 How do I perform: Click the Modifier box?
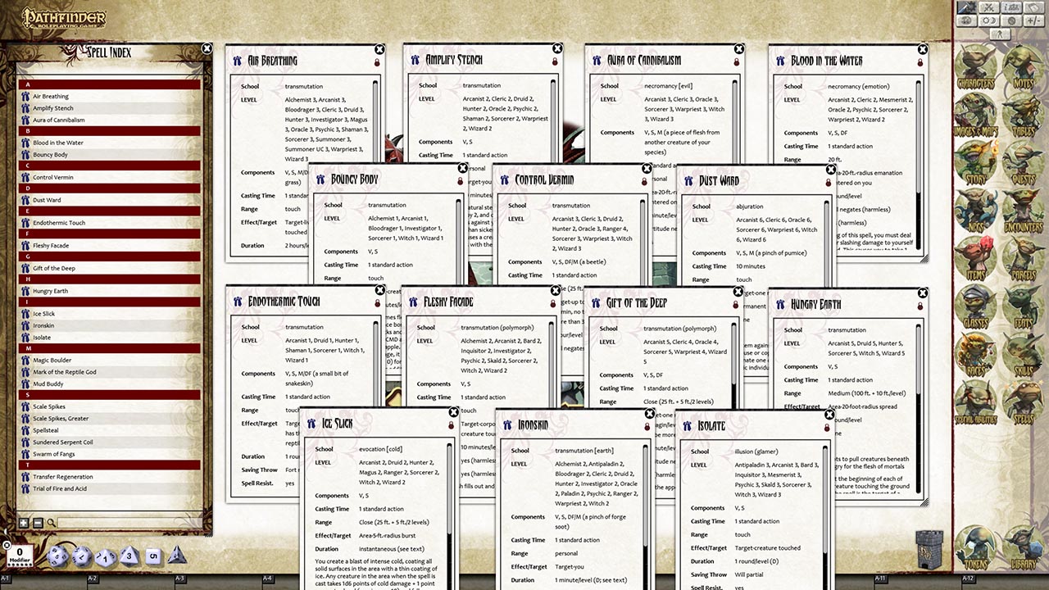tap(20, 555)
